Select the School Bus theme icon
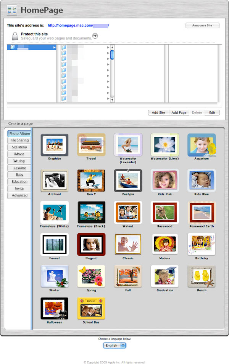The image size is (229, 364). pyautogui.click(x=91, y=309)
